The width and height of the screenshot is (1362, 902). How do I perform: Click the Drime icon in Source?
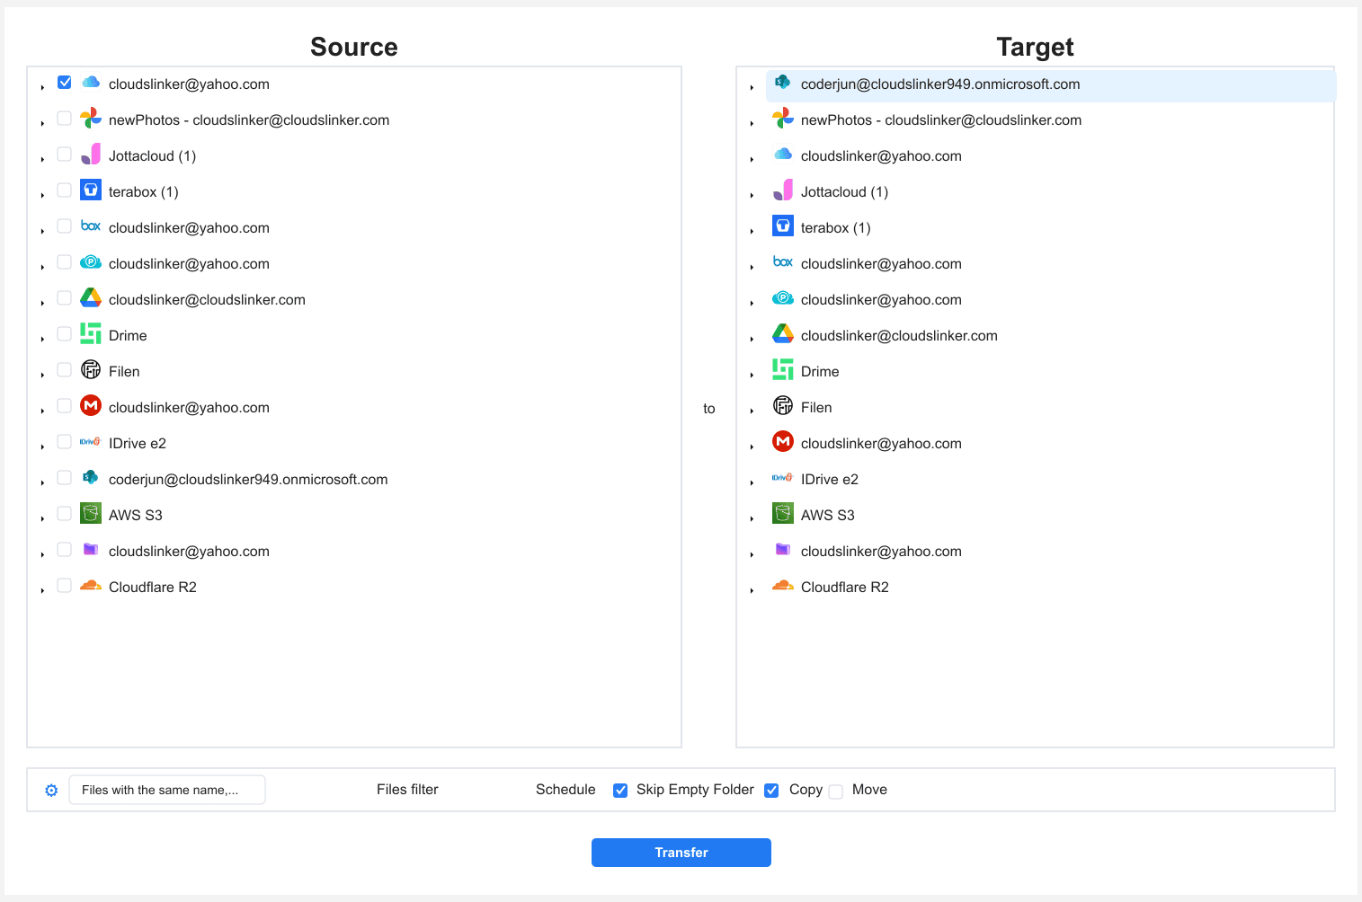coord(91,333)
